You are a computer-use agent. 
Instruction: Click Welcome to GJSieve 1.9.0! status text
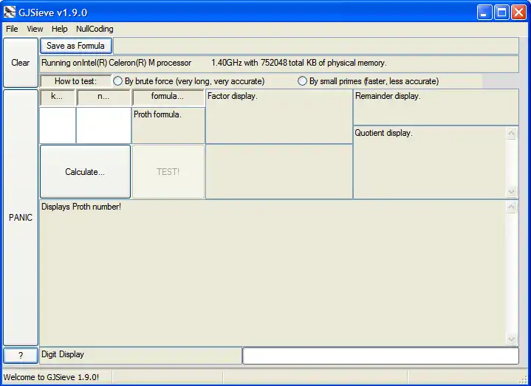pos(51,377)
